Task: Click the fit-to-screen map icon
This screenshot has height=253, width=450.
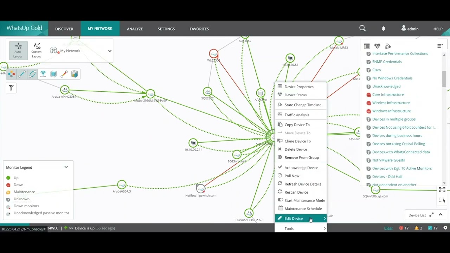Action: [x=442, y=190]
